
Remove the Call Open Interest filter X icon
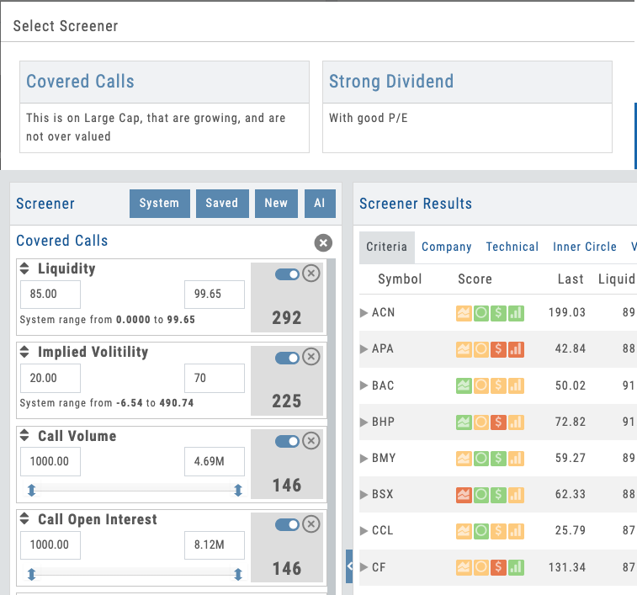[311, 524]
